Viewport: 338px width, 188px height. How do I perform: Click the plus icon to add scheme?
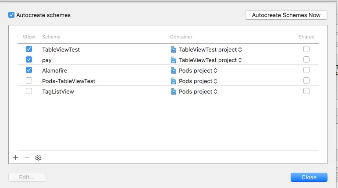click(16, 157)
